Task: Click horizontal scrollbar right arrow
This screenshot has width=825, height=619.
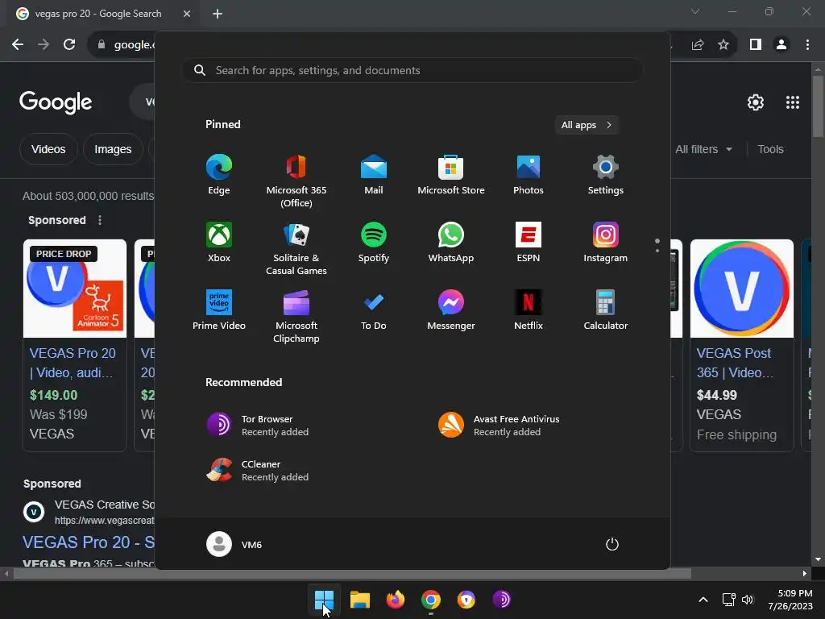Action: (x=805, y=574)
